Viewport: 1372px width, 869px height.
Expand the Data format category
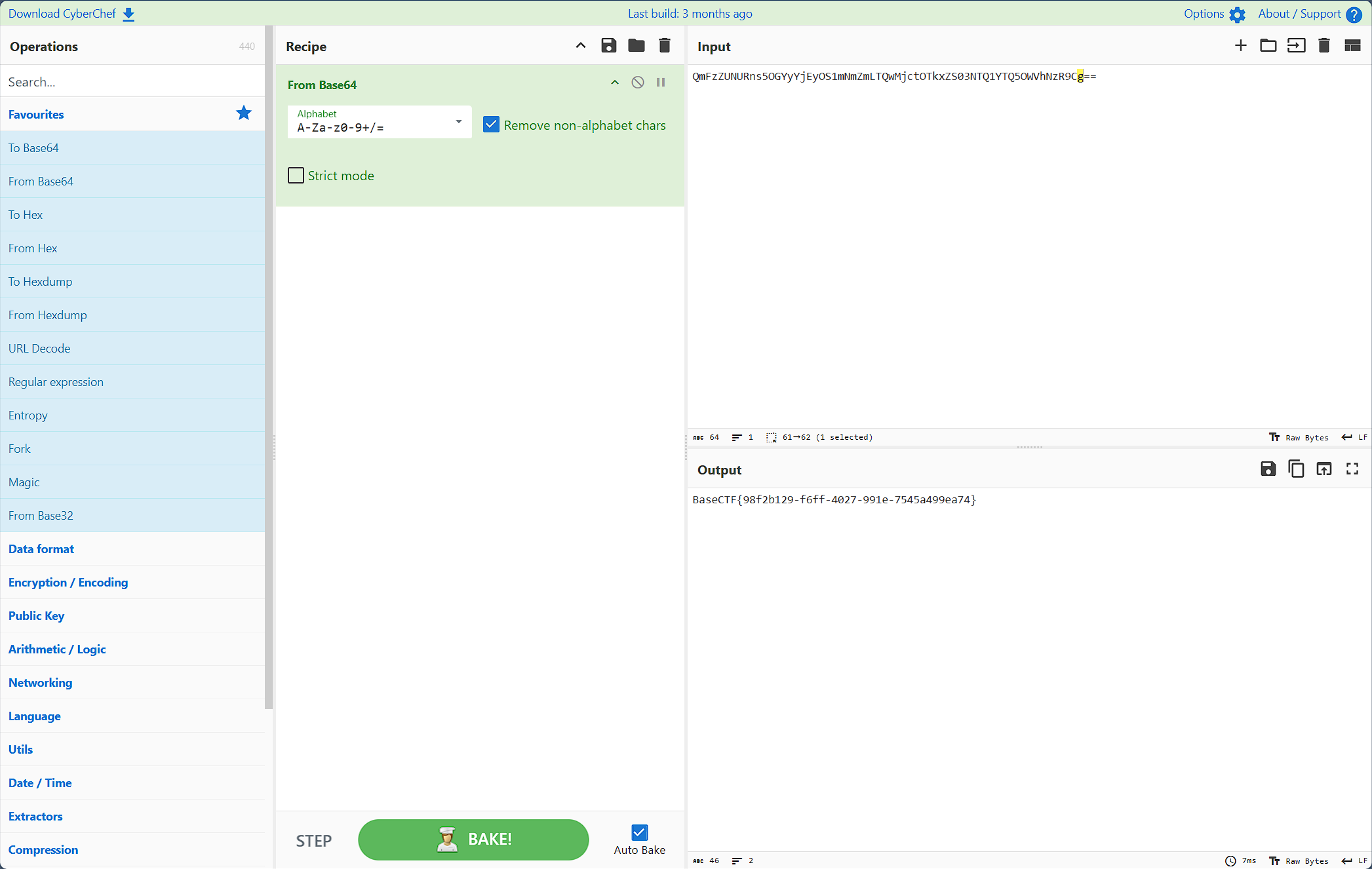click(x=132, y=549)
